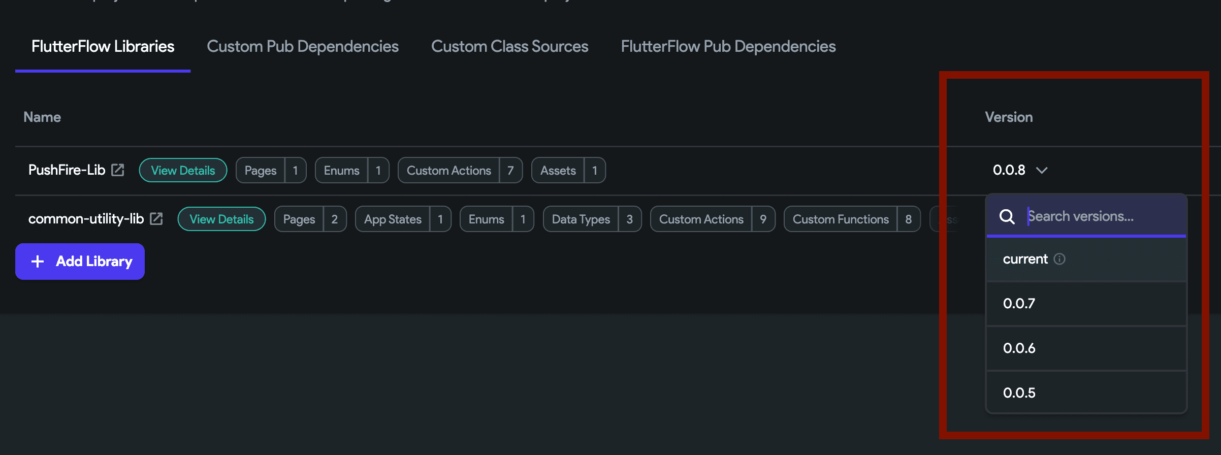
Task: Select version 0.0.7 from list
Action: point(1019,304)
